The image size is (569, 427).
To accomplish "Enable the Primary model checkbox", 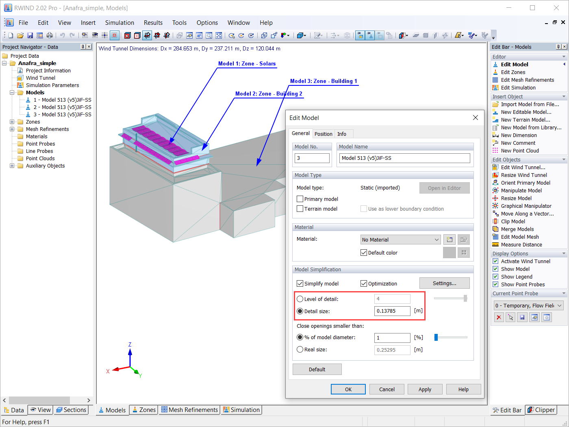I will [300, 199].
